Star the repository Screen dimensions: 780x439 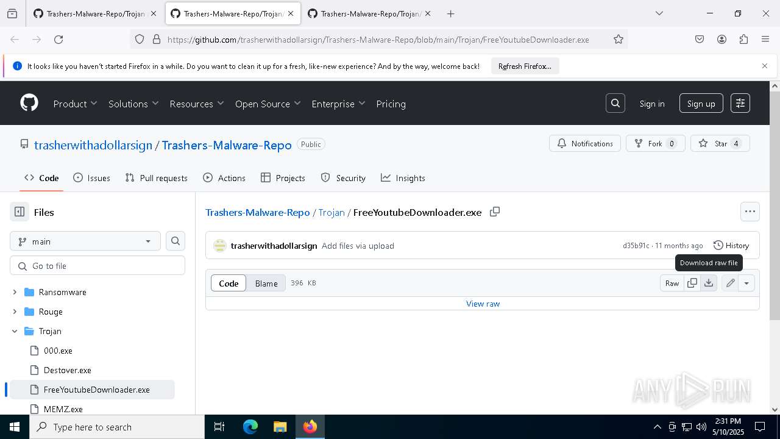point(720,143)
